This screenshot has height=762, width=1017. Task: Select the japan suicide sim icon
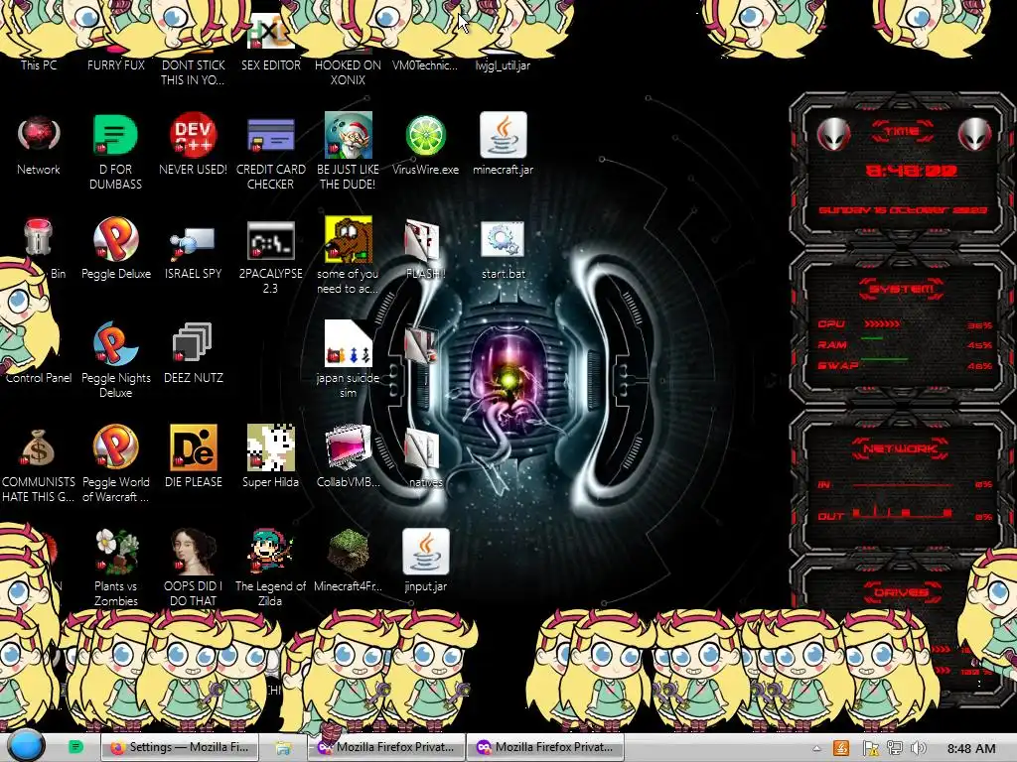(349, 343)
